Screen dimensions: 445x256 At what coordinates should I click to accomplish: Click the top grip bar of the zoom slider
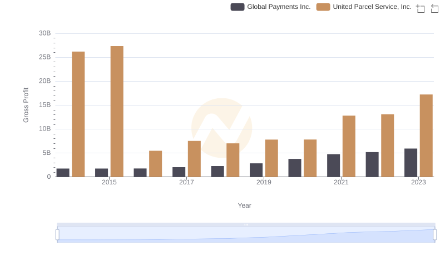click(x=246, y=224)
